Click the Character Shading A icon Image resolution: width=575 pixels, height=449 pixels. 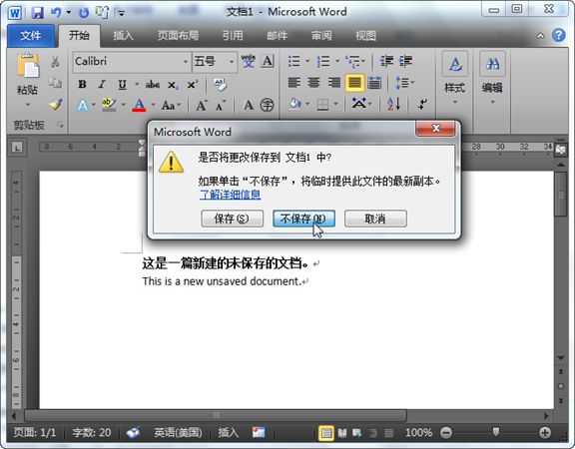point(249,105)
